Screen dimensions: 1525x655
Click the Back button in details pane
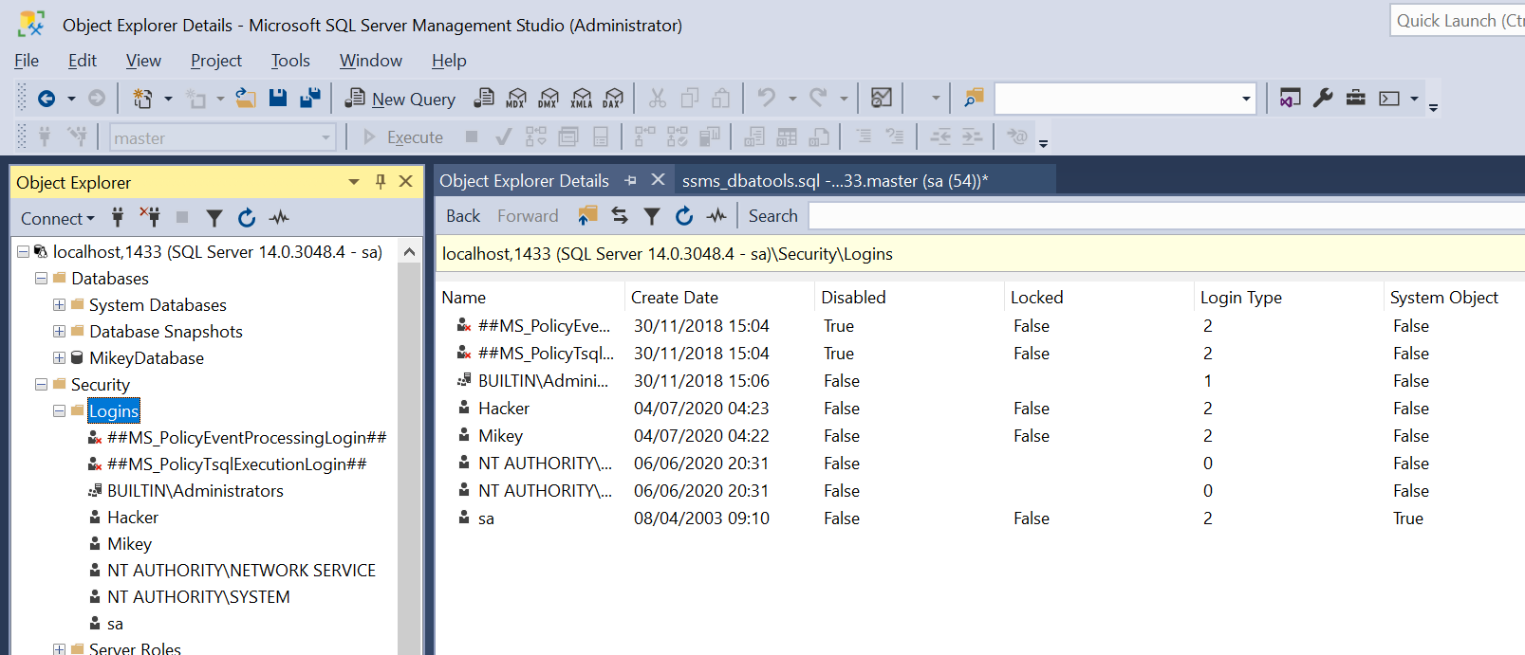[x=463, y=216]
